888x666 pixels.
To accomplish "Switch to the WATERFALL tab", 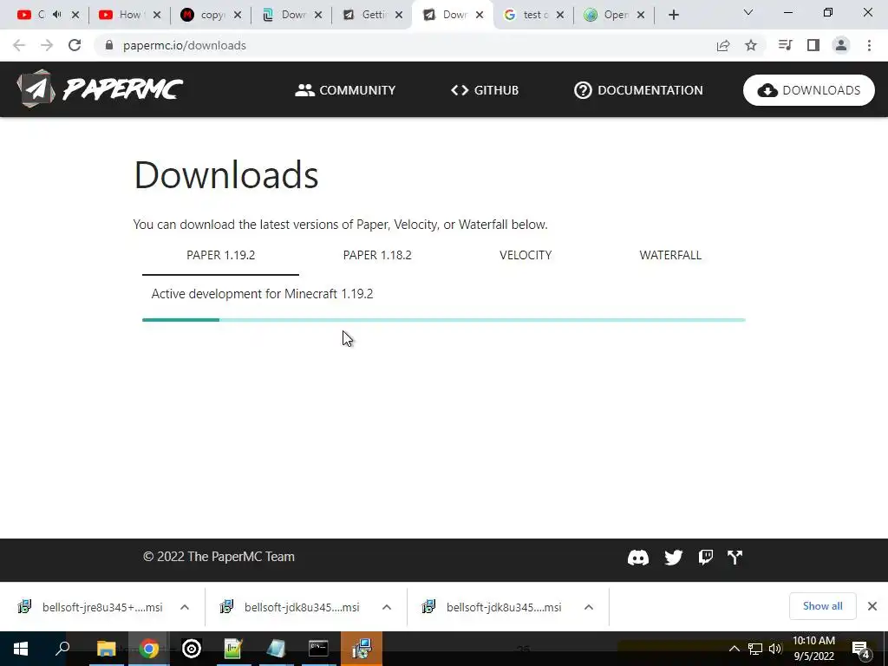I will (670, 256).
